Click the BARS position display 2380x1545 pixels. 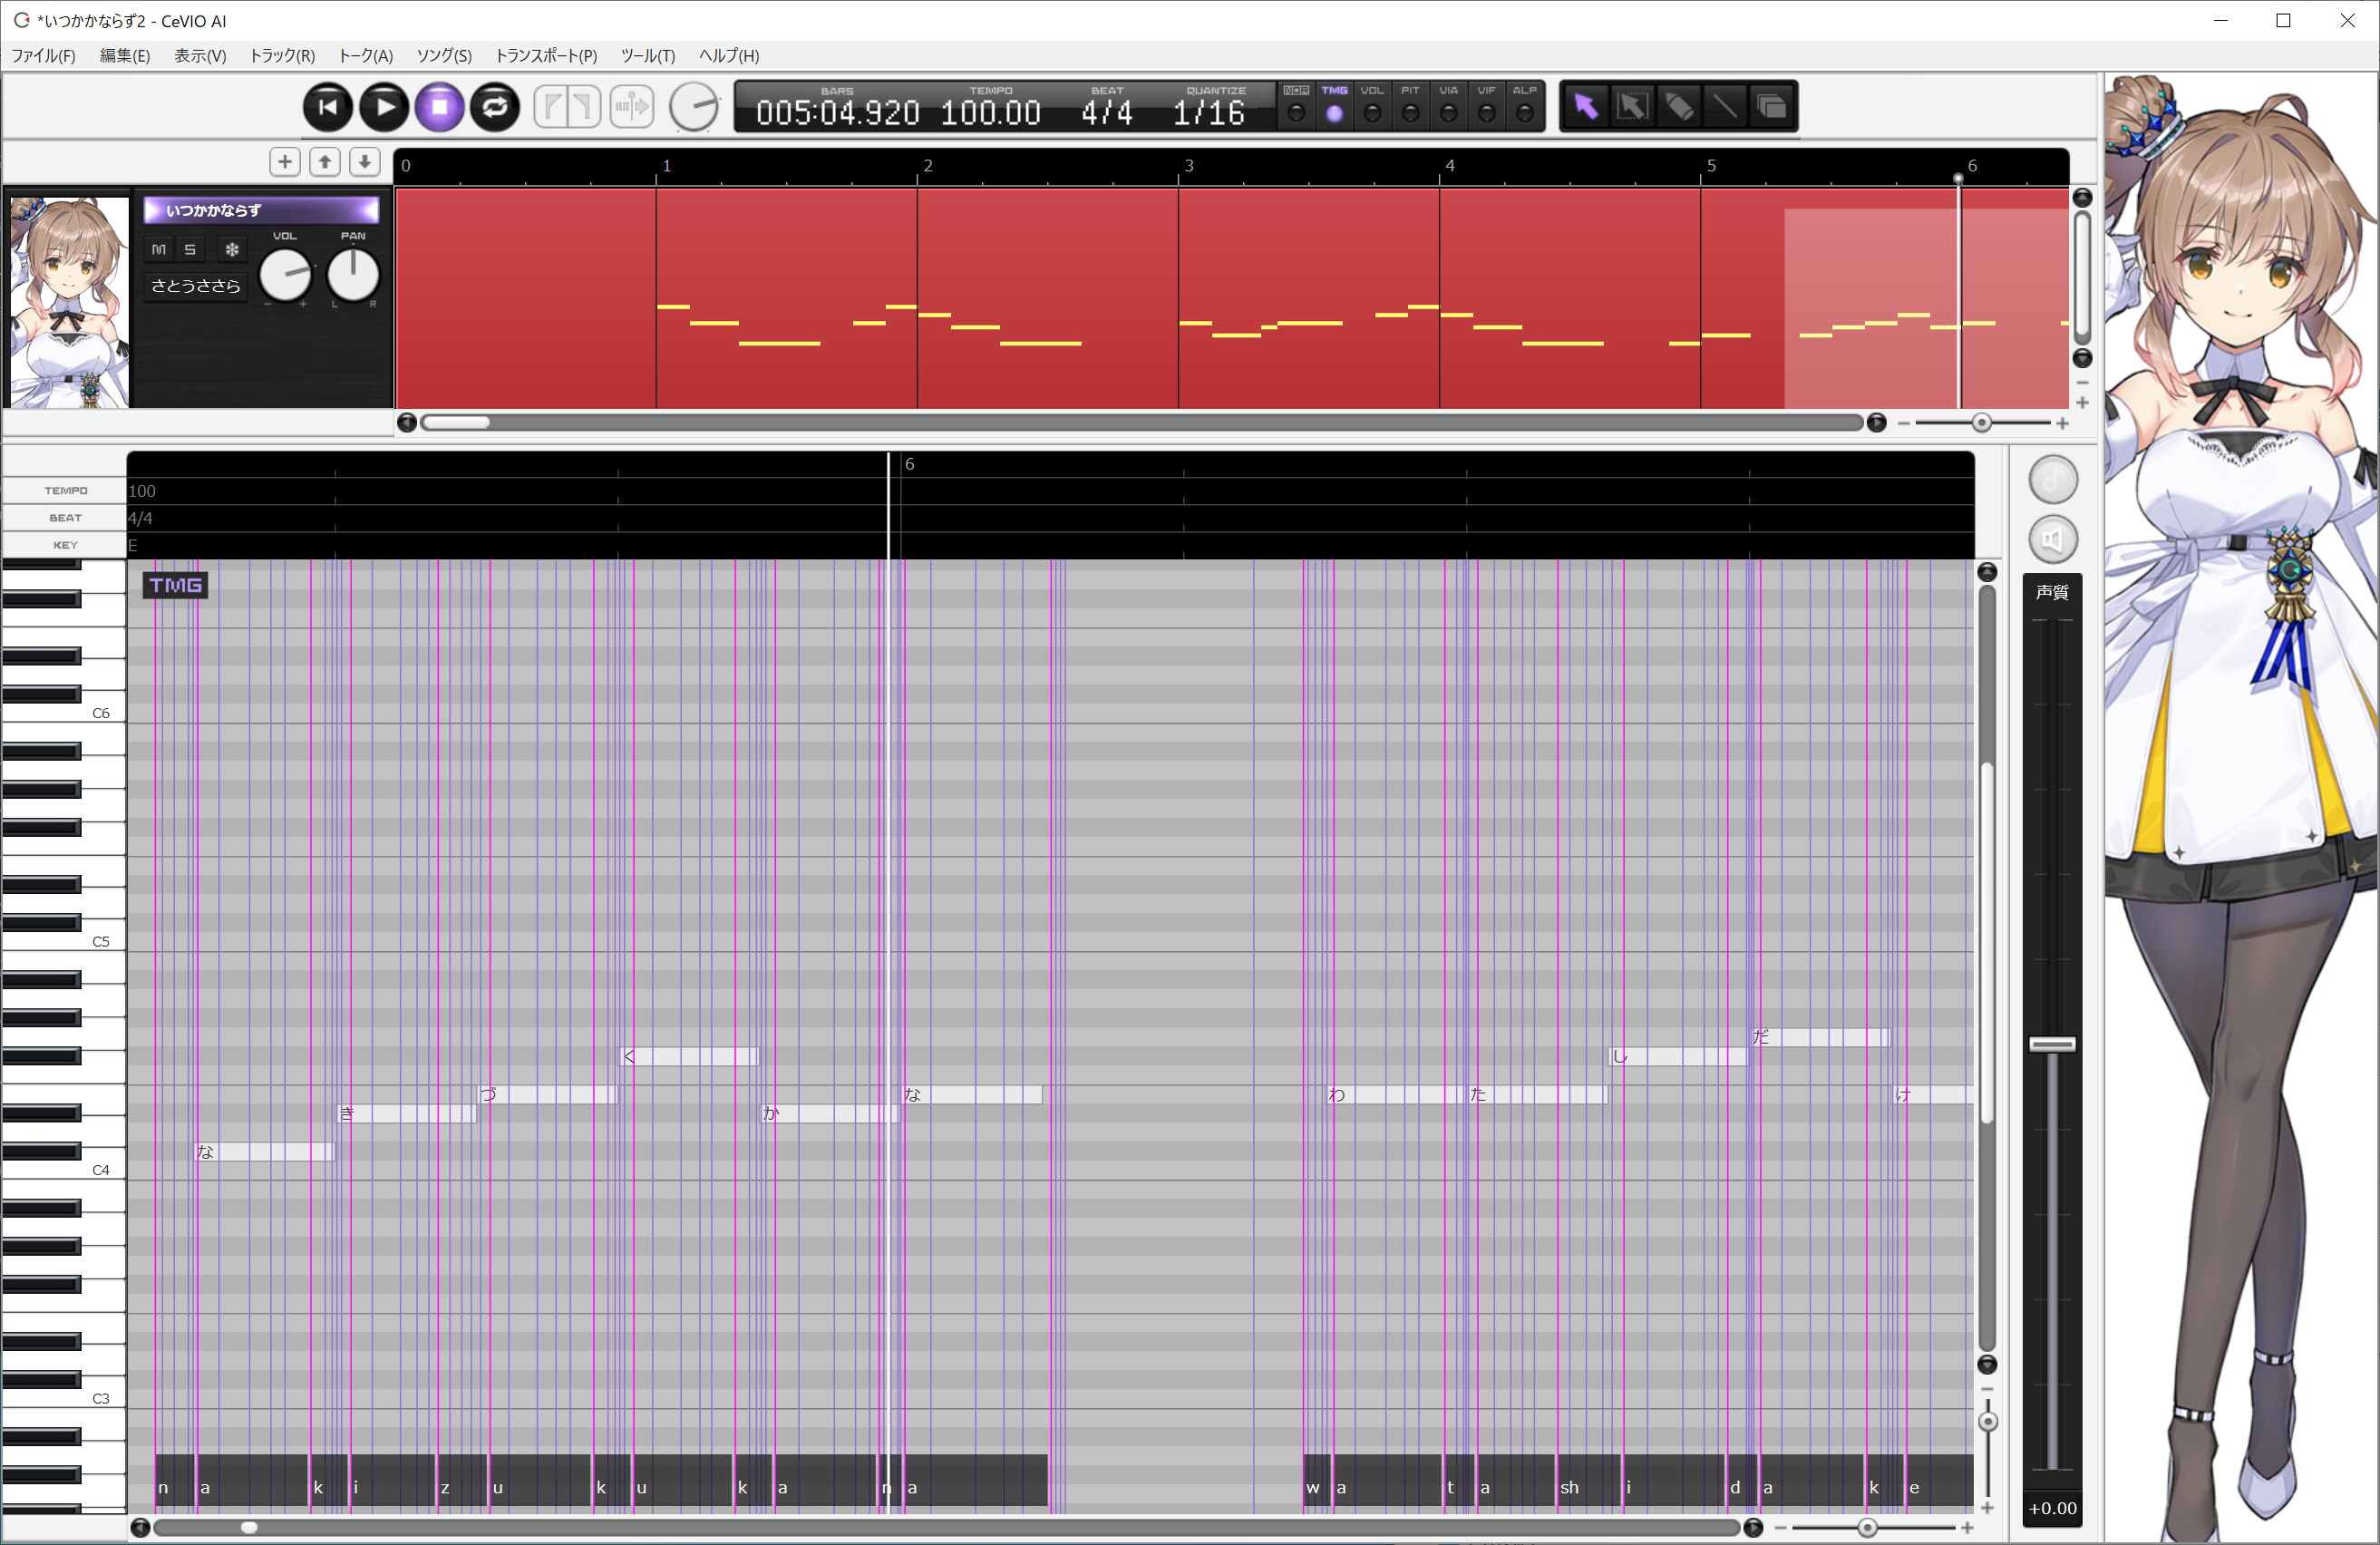pyautogui.click(x=837, y=107)
